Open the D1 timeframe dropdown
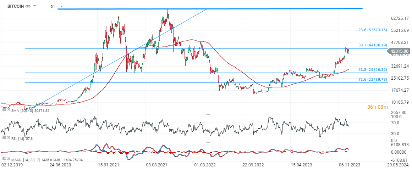Viewport: 412px width, 171px height. pos(61,6)
